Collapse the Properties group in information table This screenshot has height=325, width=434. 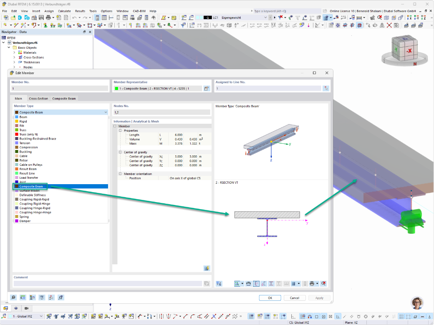point(120,130)
